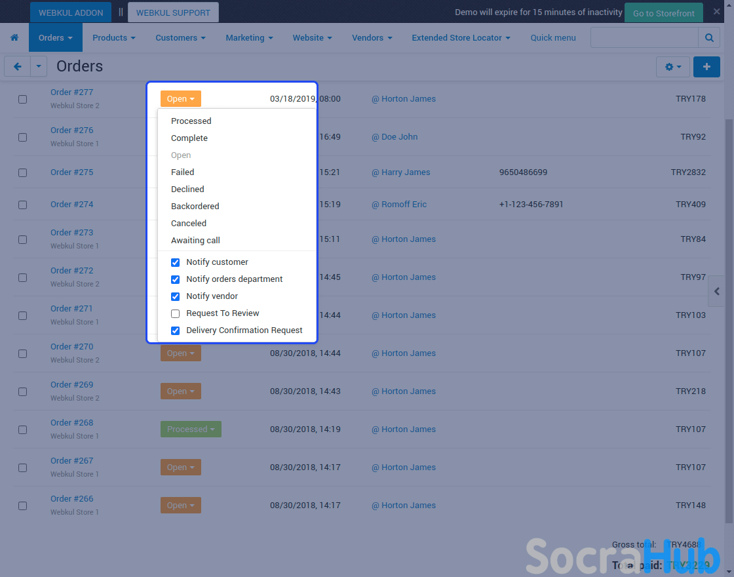
Task: Open Extended Store Locator menu
Action: coord(461,37)
